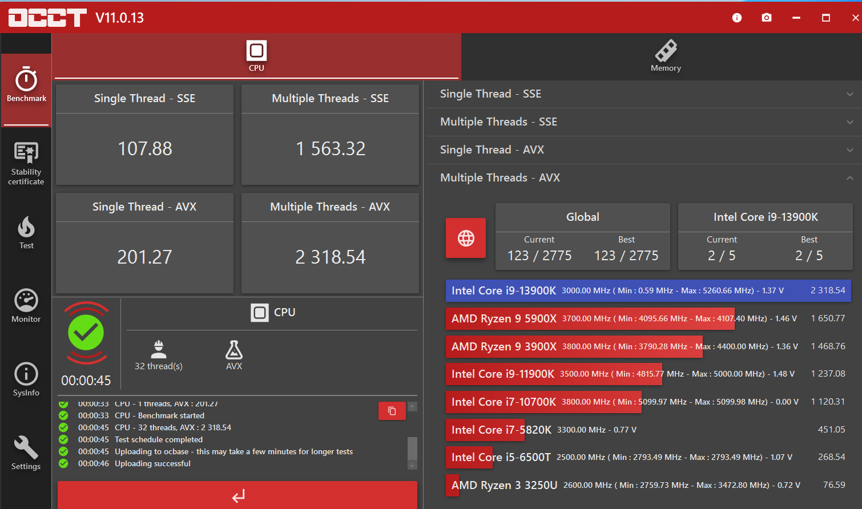Select the Intel Core i7-10700K ranking row

pyautogui.click(x=648, y=402)
